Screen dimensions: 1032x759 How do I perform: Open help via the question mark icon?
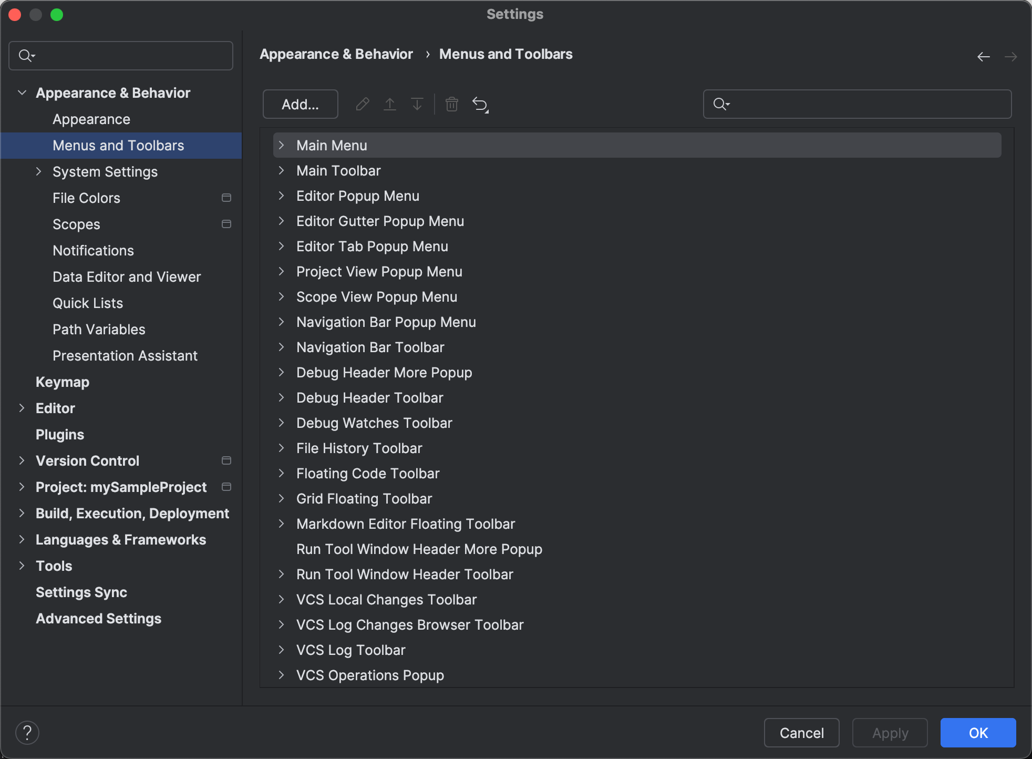[27, 732]
